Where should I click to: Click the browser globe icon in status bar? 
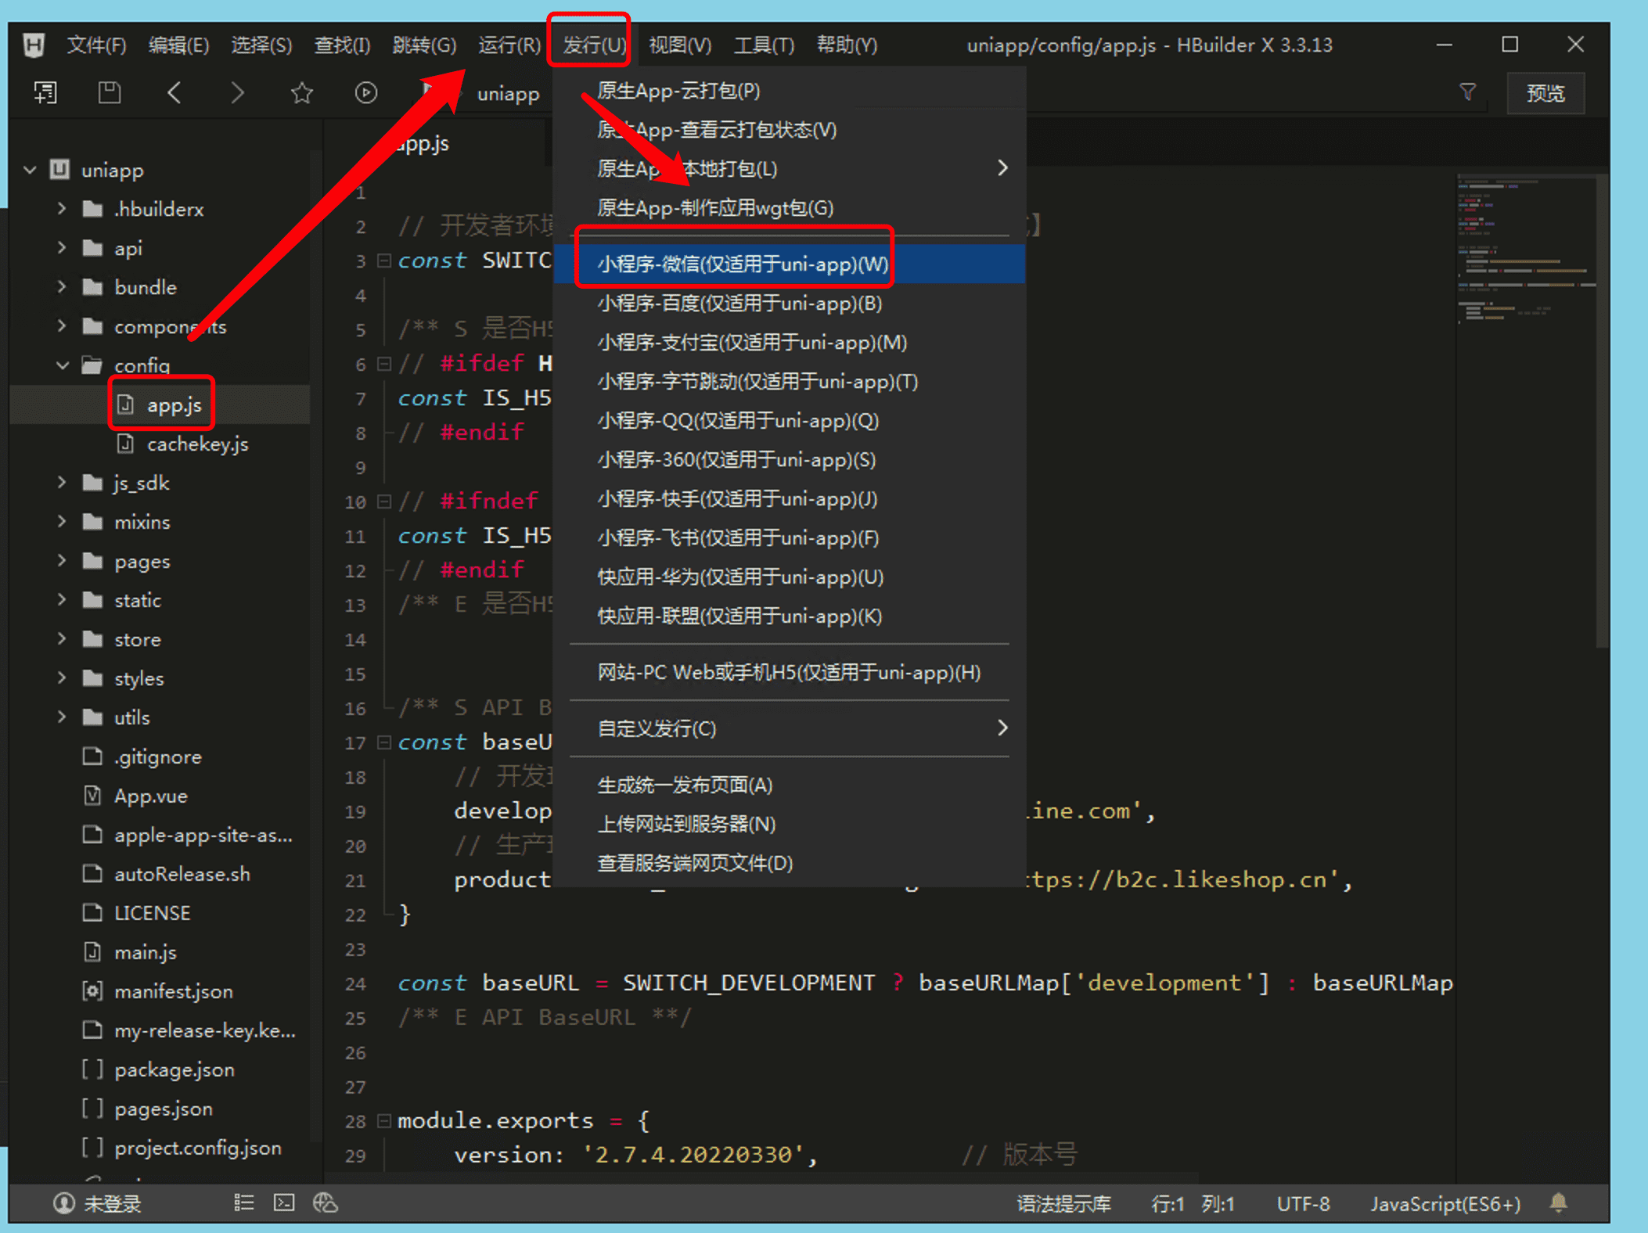[x=325, y=1202]
